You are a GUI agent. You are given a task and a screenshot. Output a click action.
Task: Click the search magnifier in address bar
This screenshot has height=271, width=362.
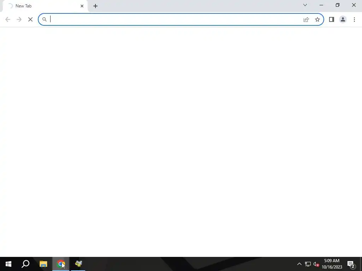tap(44, 20)
